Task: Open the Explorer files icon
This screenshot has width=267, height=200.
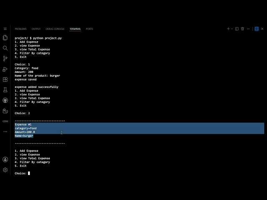Action: point(5,37)
